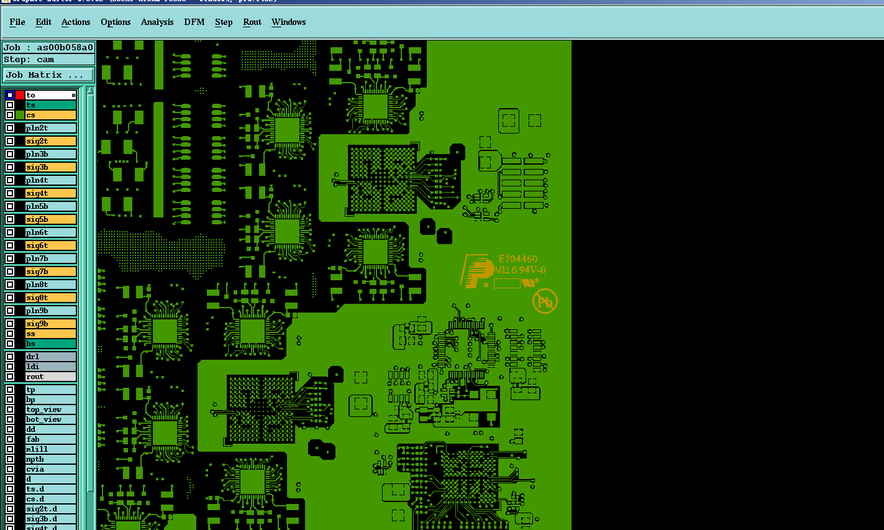Open the Windows menu

tap(289, 22)
